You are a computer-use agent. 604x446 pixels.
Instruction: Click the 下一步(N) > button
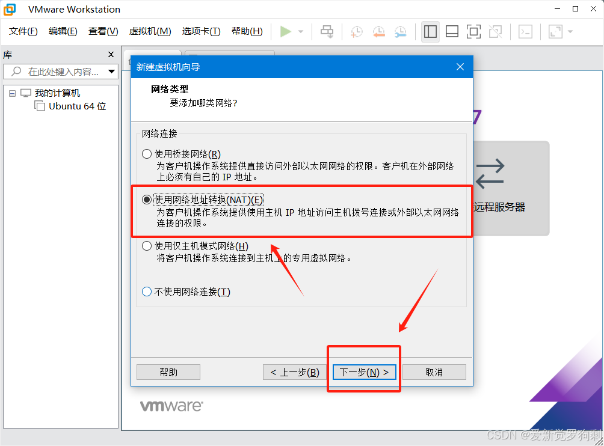(x=364, y=372)
